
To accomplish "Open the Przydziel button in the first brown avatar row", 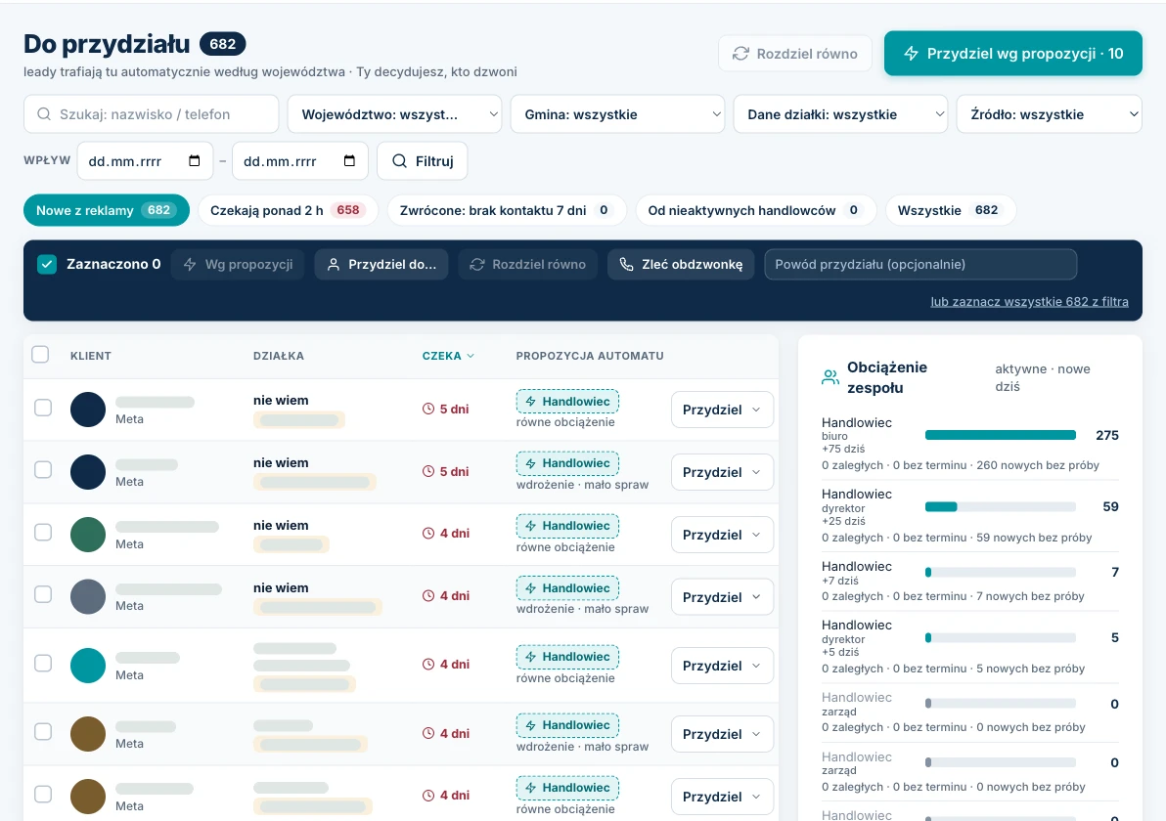I will 722,734.
